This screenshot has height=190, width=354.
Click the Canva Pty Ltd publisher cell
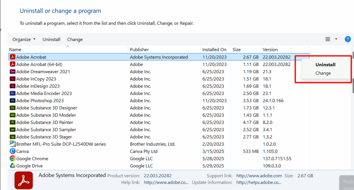(143, 151)
